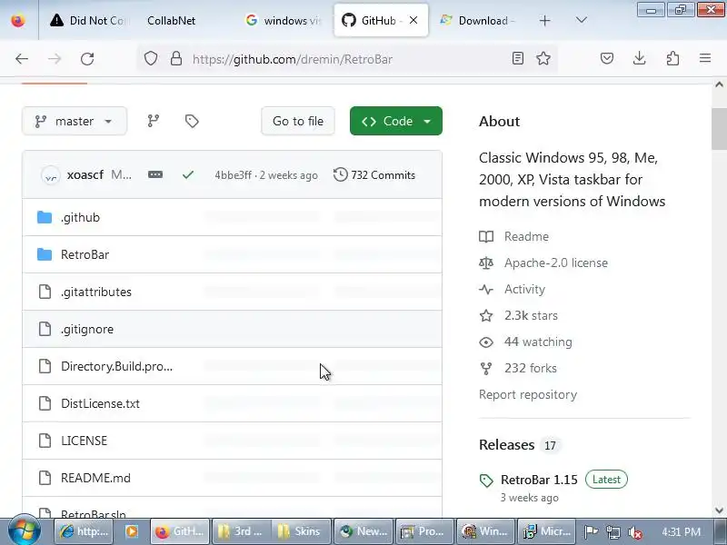Switch to the Did Not Connect tab
Screen dimensions: 727x545
coord(88,20)
